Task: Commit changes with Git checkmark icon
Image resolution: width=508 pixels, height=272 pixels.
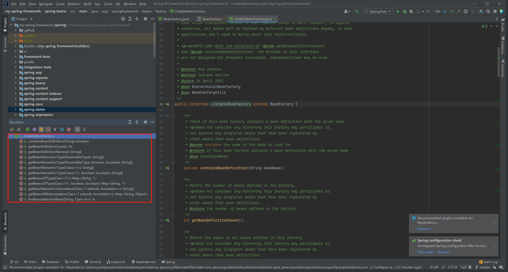Action: (452, 11)
